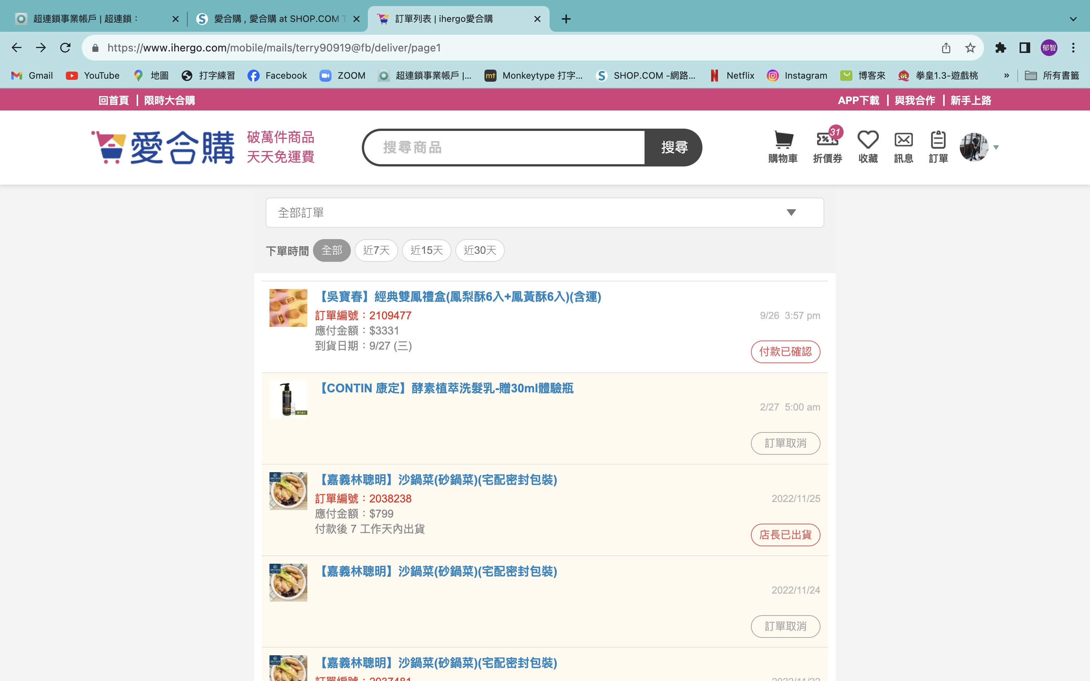Open the browser extensions puzzle icon

point(1000,48)
